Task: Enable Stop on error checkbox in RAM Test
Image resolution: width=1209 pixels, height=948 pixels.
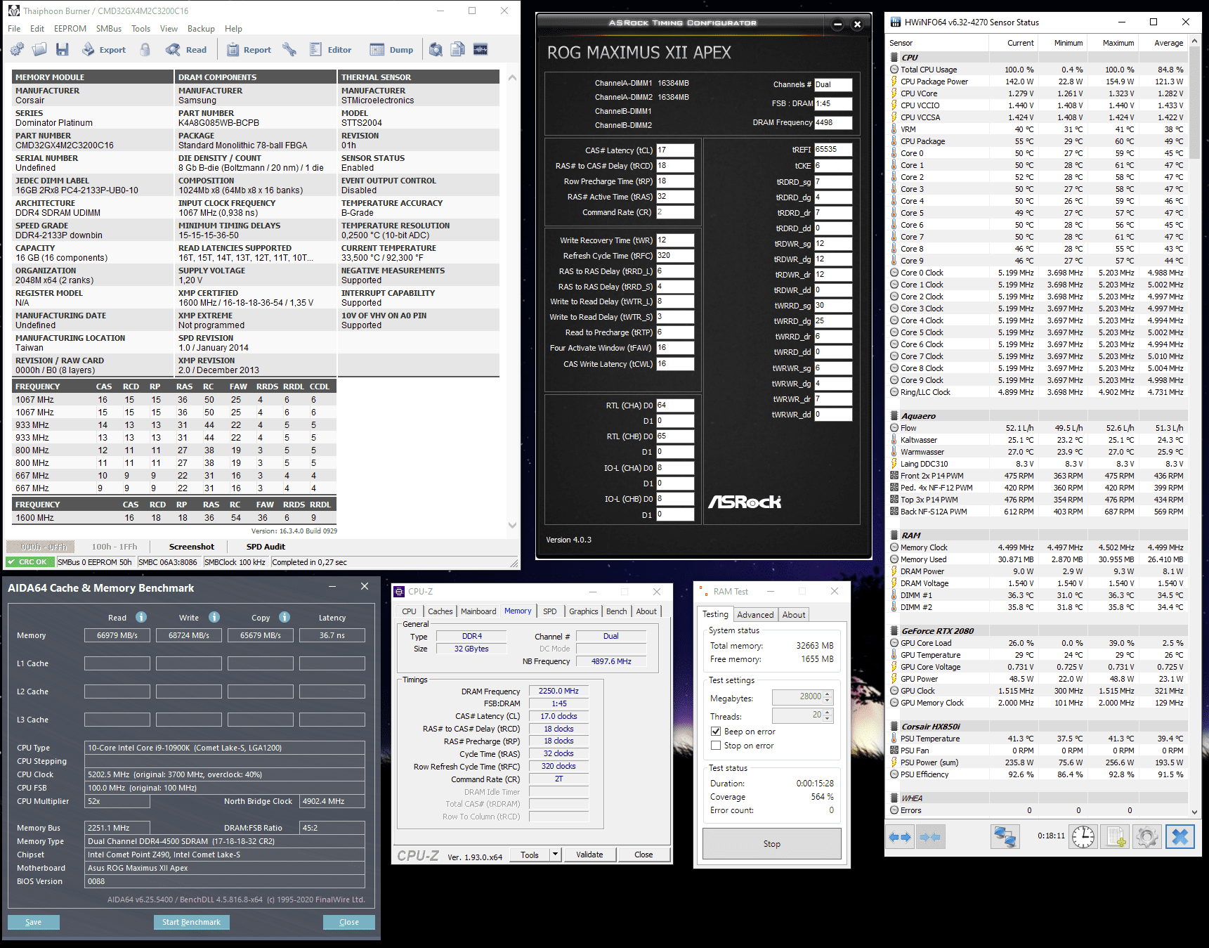Action: click(x=716, y=746)
